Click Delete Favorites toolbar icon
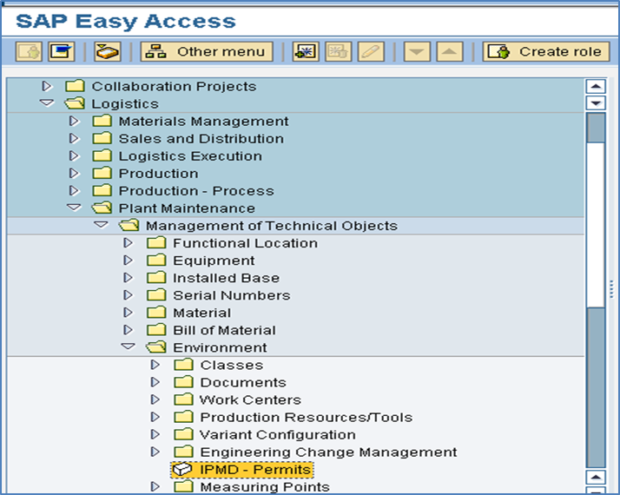The image size is (620, 495). click(x=338, y=52)
